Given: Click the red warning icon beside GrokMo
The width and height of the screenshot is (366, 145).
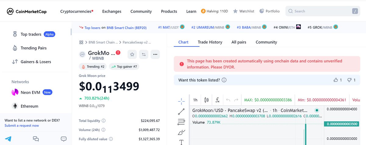Looking at the screenshot, I should (118, 53).
